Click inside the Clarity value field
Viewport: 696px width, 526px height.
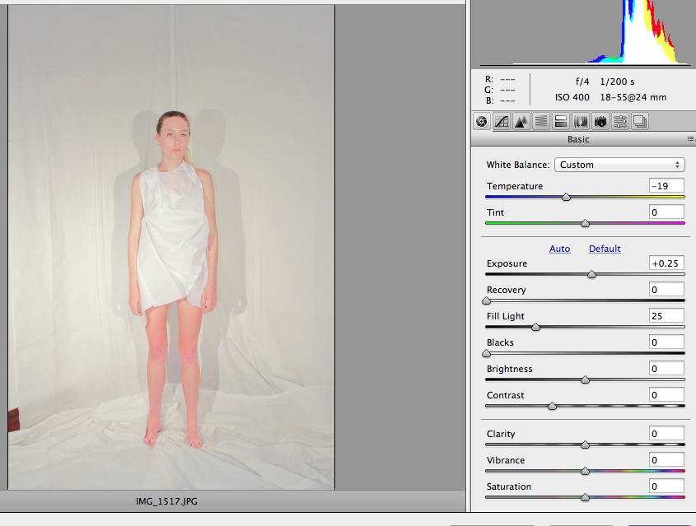click(666, 434)
